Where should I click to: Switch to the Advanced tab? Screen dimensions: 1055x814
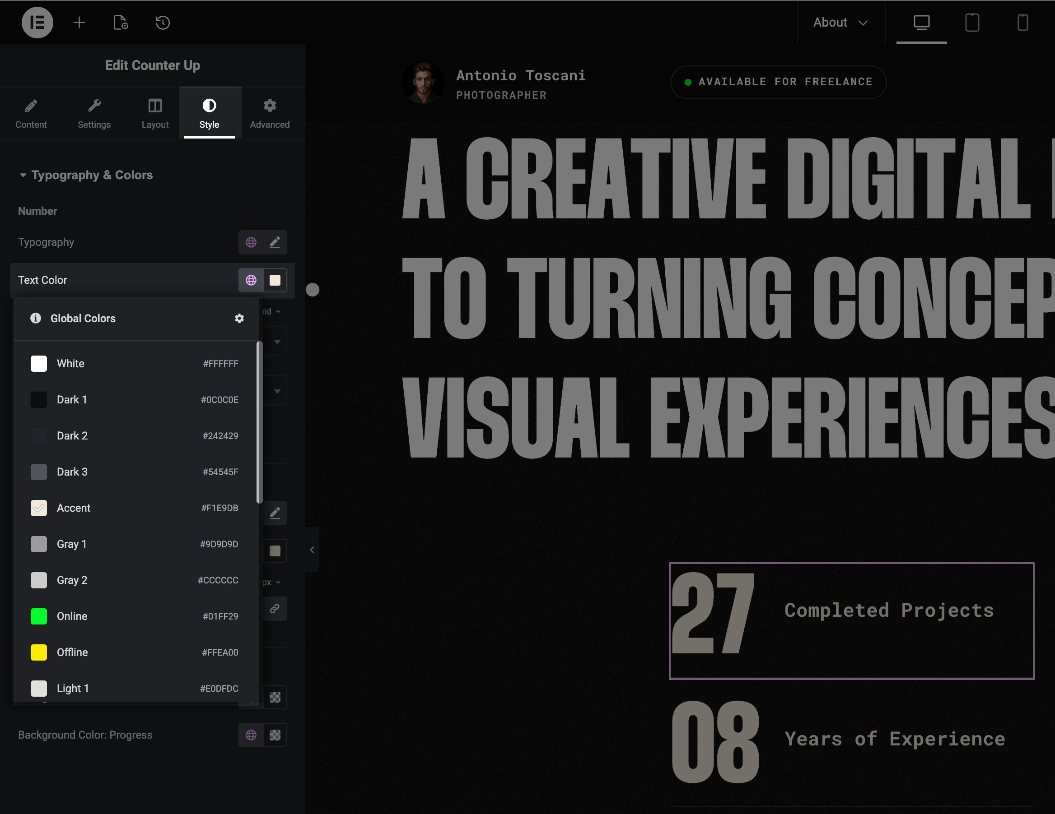pyautogui.click(x=270, y=113)
